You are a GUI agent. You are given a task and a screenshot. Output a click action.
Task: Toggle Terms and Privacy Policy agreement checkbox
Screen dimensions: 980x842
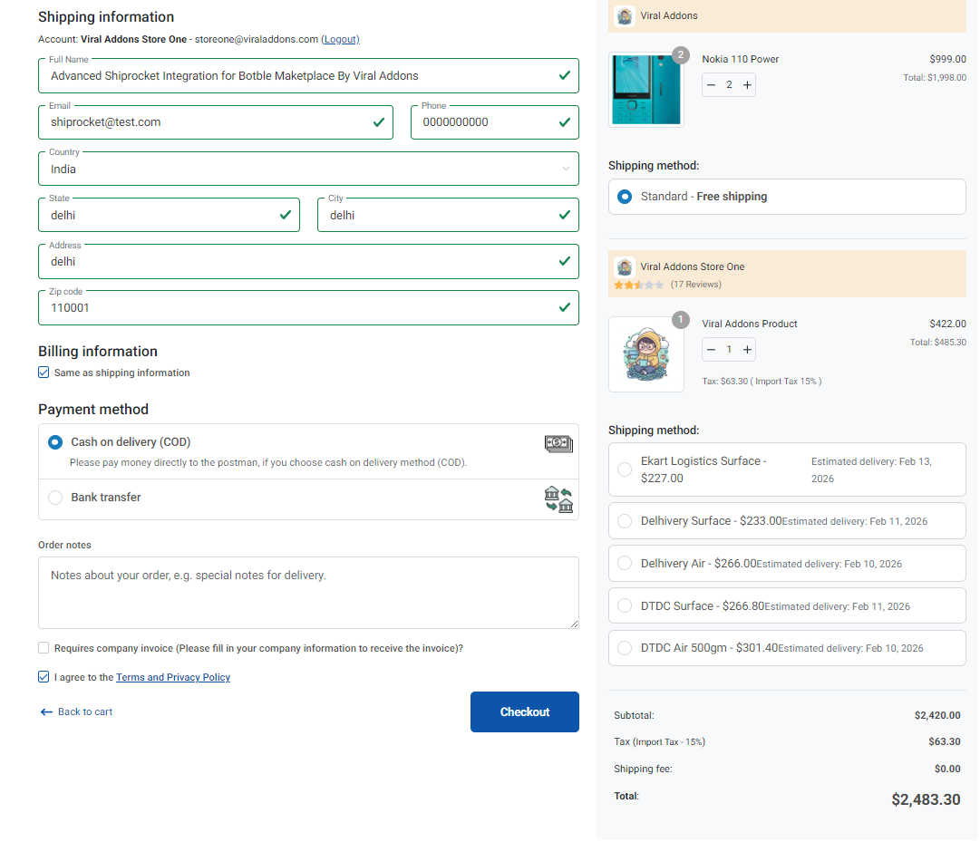(44, 678)
